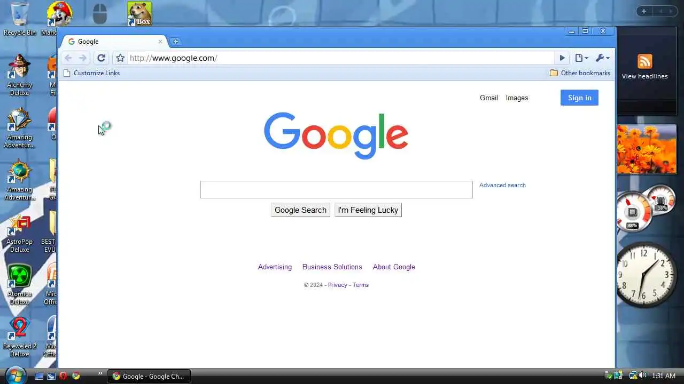Select the Google Chrome taskbar button

click(x=149, y=376)
